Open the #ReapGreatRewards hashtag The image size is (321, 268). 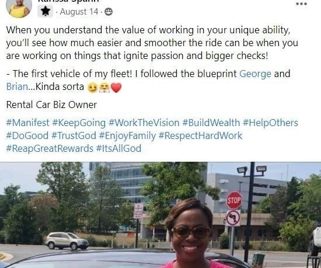coord(50,149)
